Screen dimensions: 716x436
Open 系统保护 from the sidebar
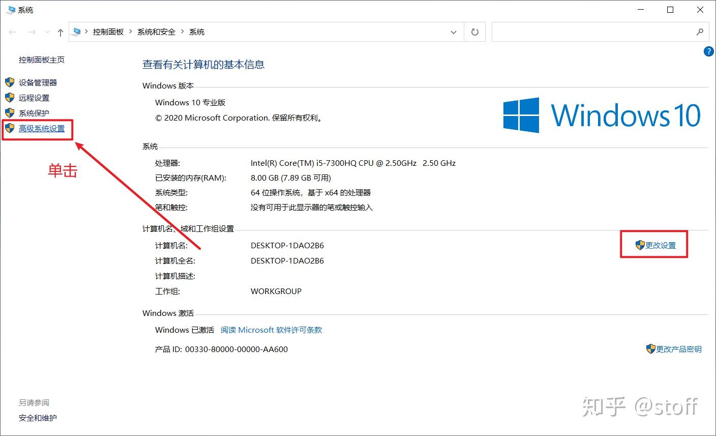(x=34, y=113)
